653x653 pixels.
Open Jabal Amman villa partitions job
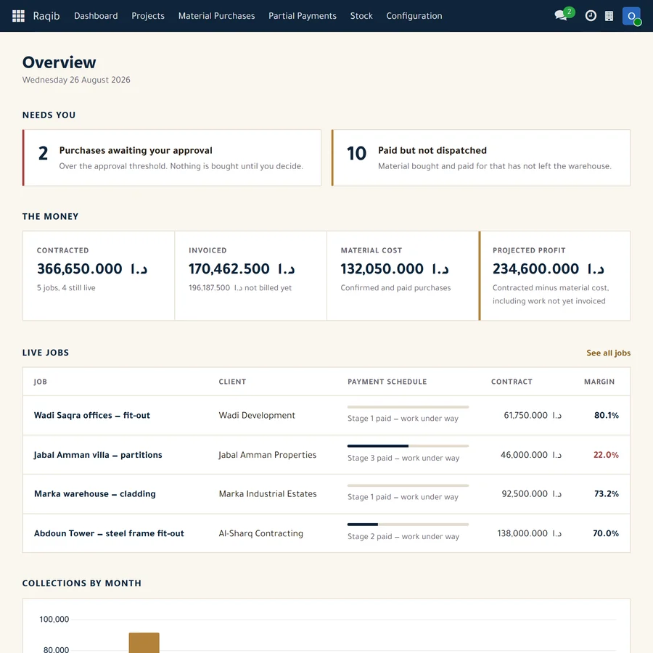pyautogui.click(x=98, y=455)
